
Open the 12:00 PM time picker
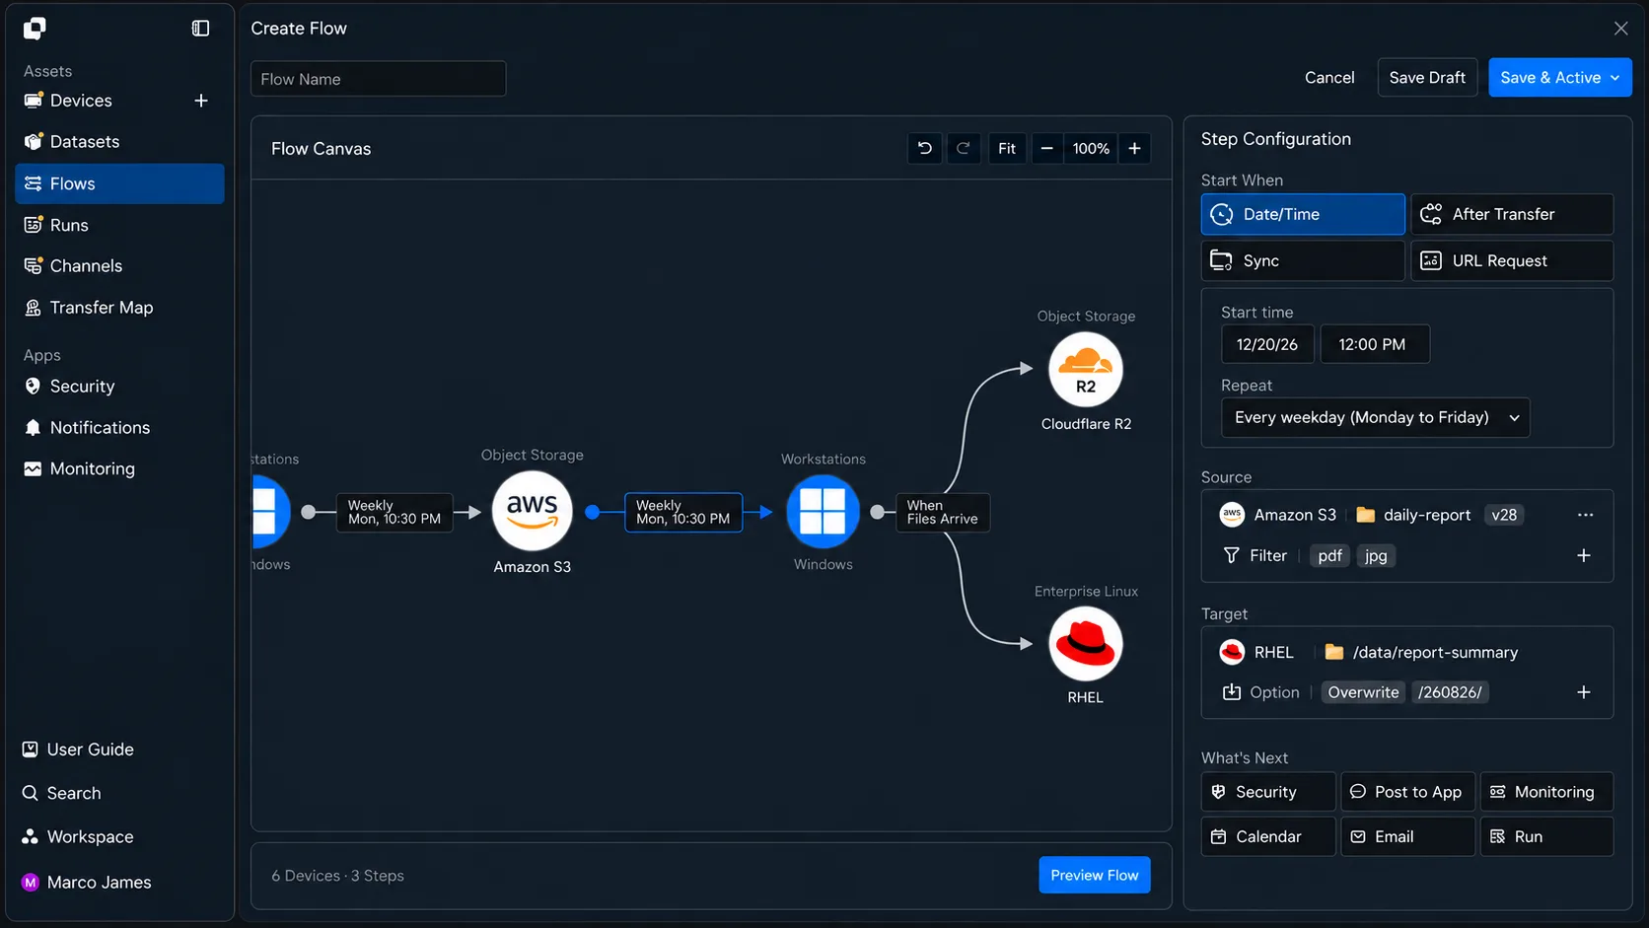pos(1375,344)
